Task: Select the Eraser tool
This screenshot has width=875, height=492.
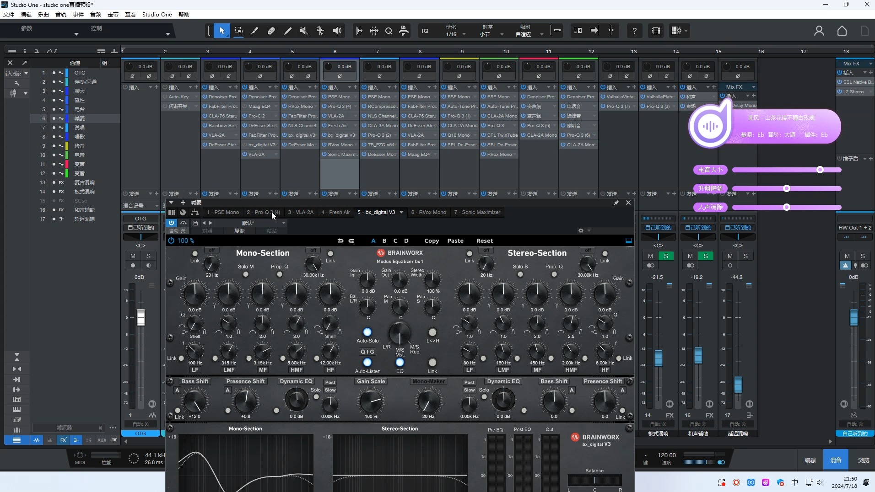Action: click(271, 31)
